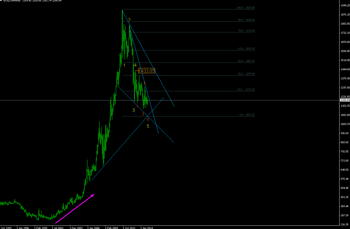Select Fibonacci level label 88.6 - 1824.18

point(246,20)
